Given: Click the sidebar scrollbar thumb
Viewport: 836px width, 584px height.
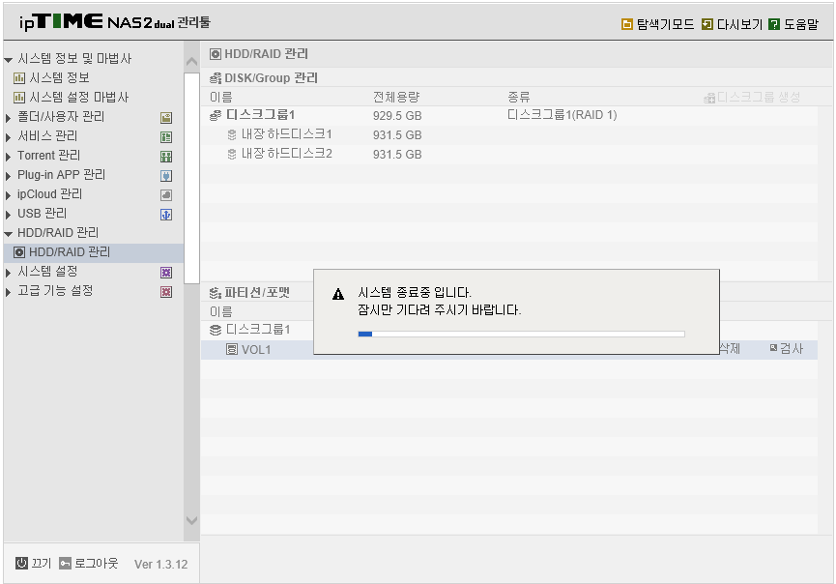Looking at the screenshot, I should (192, 179).
